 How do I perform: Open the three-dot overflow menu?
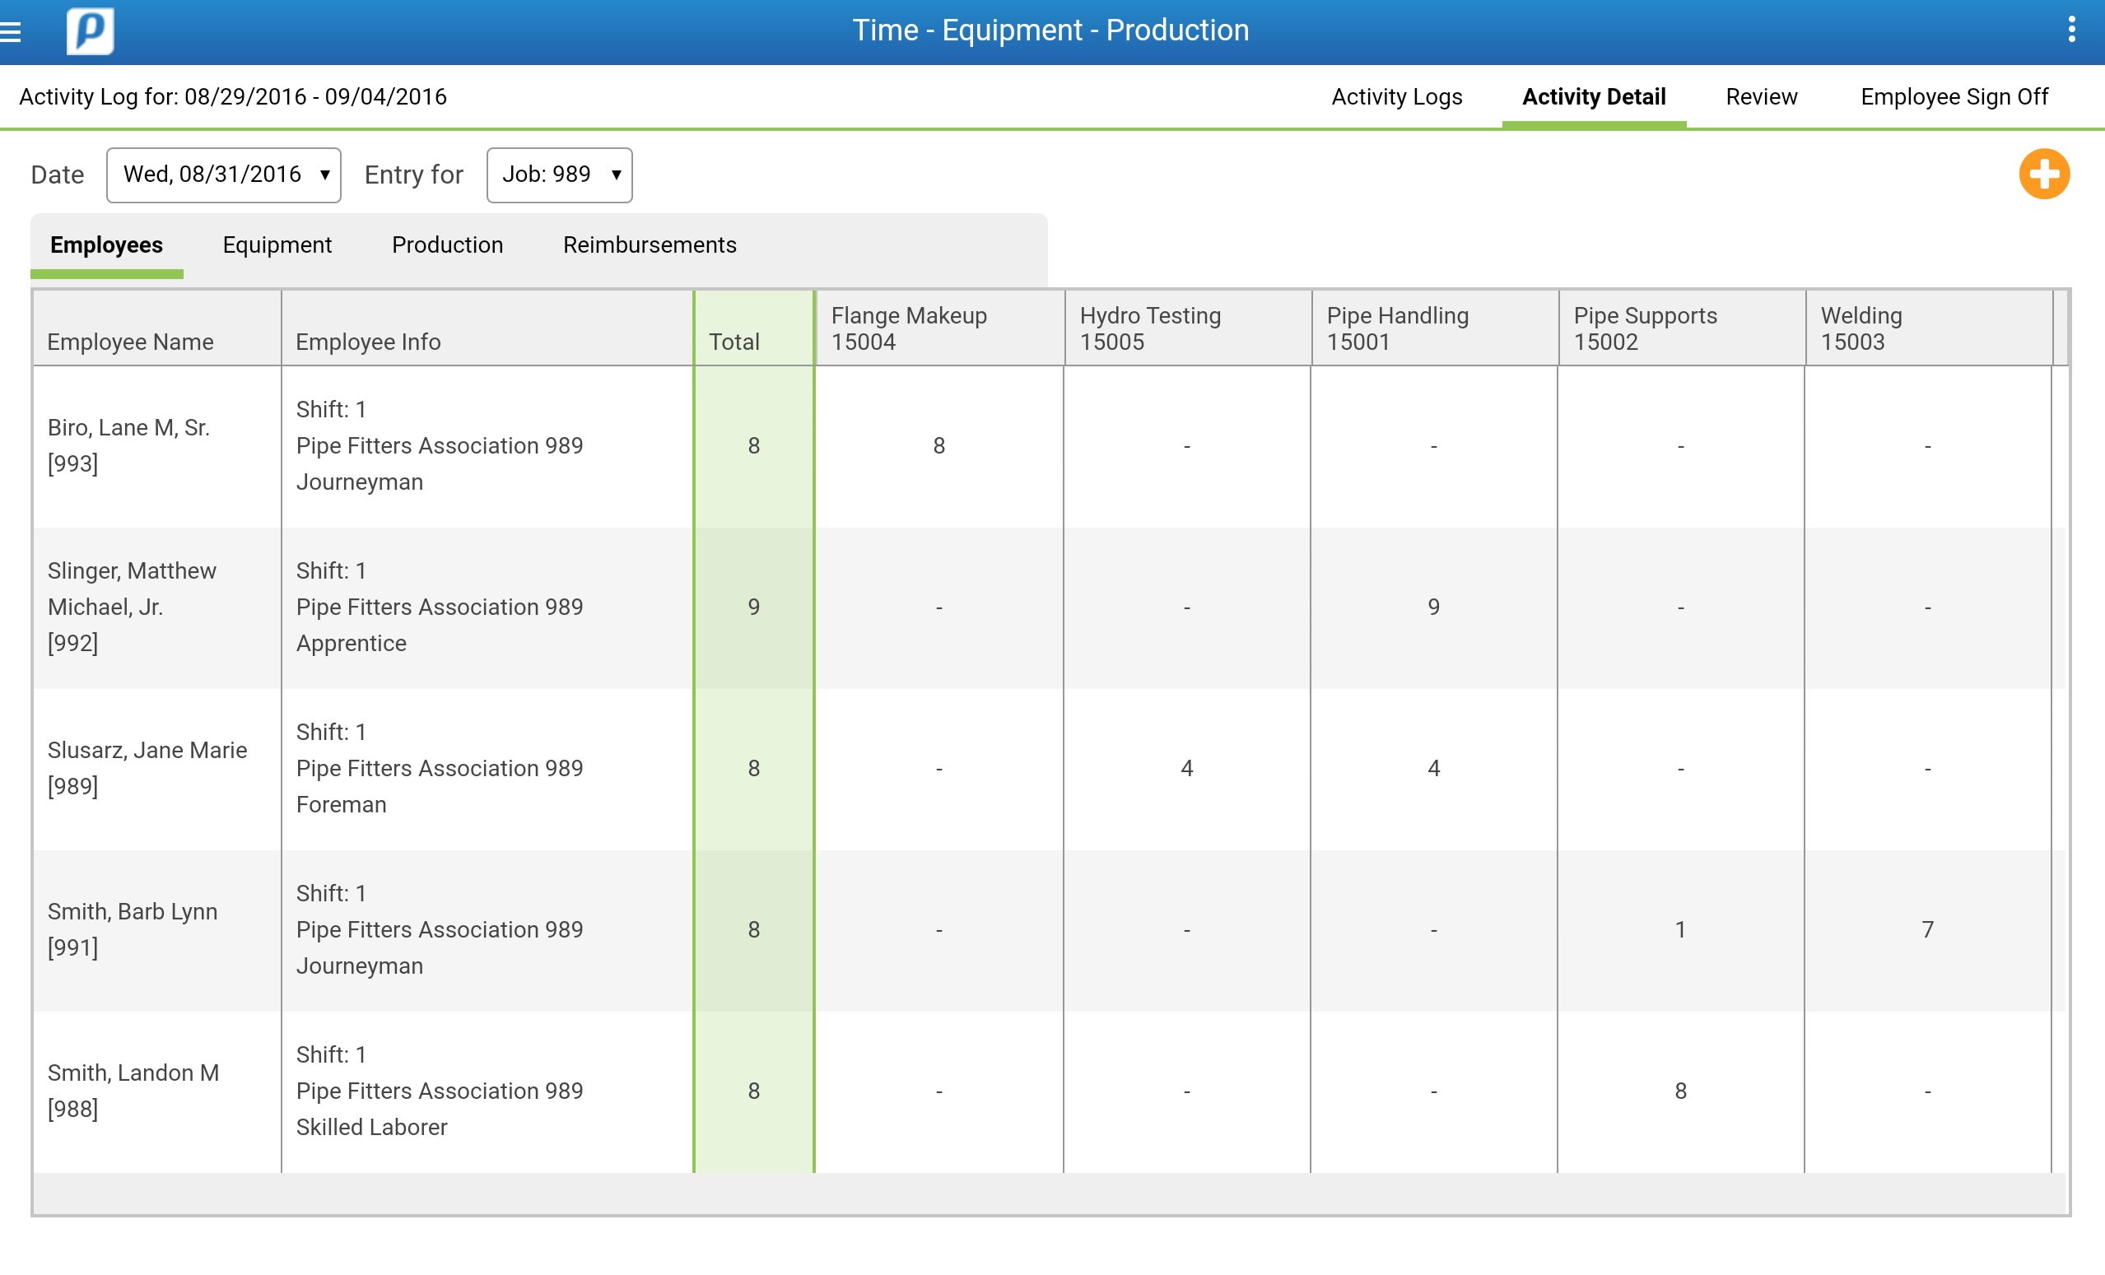(2070, 30)
